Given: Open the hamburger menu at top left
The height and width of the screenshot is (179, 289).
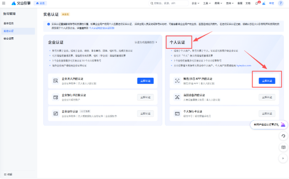Looking at the screenshot, I should [x=4, y=3].
